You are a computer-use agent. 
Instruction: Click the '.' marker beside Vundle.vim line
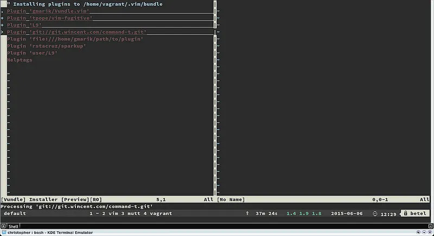click(3, 11)
